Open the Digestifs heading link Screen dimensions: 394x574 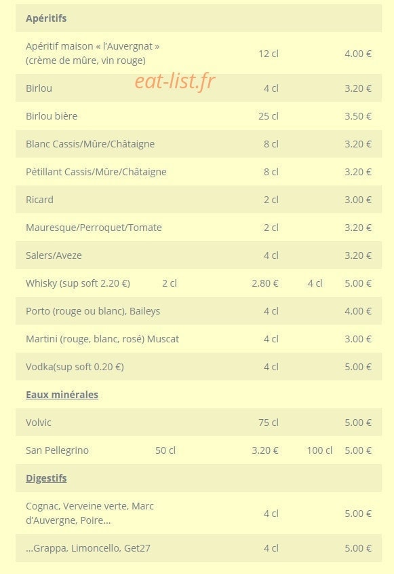click(x=46, y=478)
